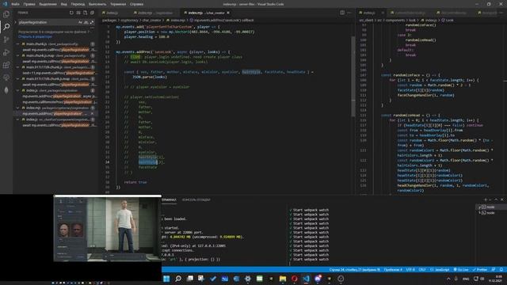Image resolution: width=507 pixels, height=285 pixels.
Task: Open Source Control view in activity bar
Action: (x=6, y=40)
